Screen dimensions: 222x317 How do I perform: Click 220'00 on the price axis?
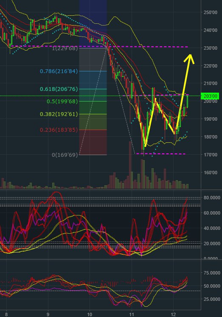[x=210, y=66]
